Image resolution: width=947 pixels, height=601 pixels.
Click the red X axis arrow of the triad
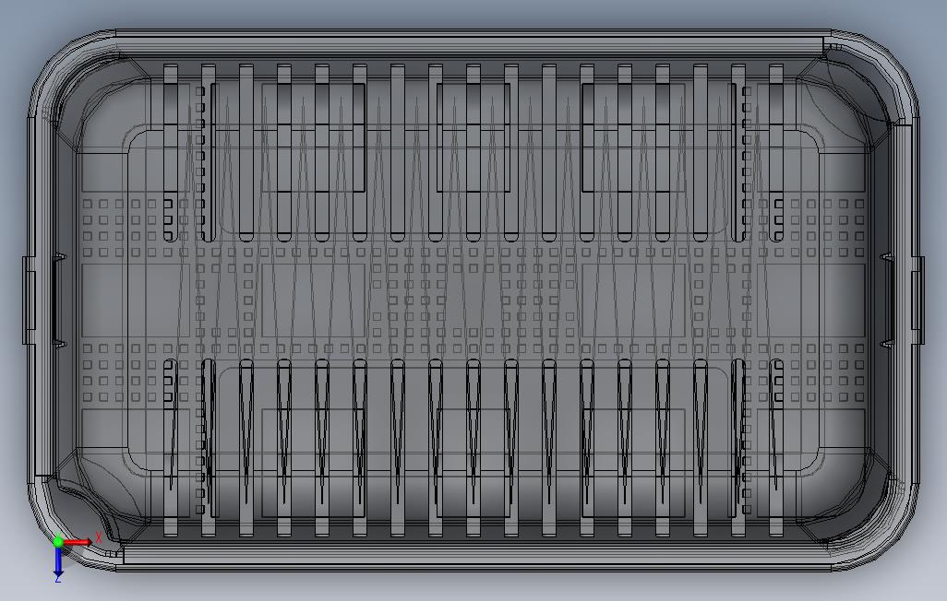(78, 543)
